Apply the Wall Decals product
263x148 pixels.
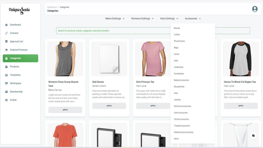(x=109, y=106)
